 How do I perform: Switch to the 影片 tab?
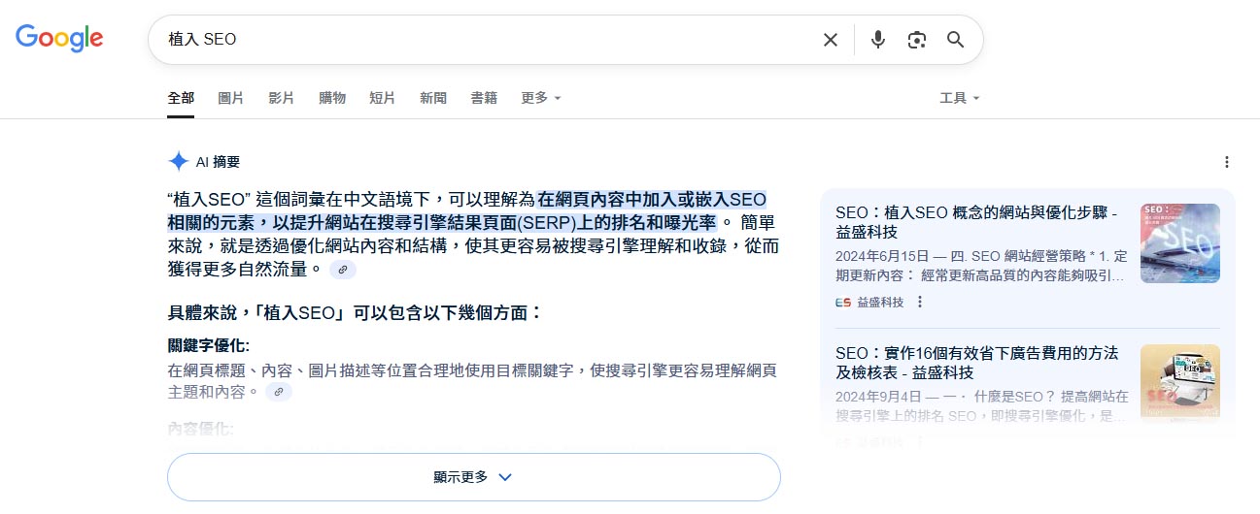[282, 98]
